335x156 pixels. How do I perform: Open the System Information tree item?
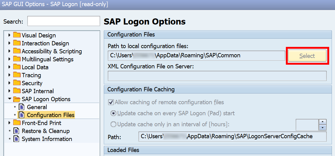(47, 139)
